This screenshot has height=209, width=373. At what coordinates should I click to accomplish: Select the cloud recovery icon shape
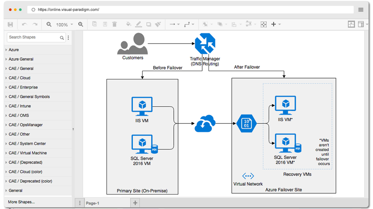click(205, 123)
